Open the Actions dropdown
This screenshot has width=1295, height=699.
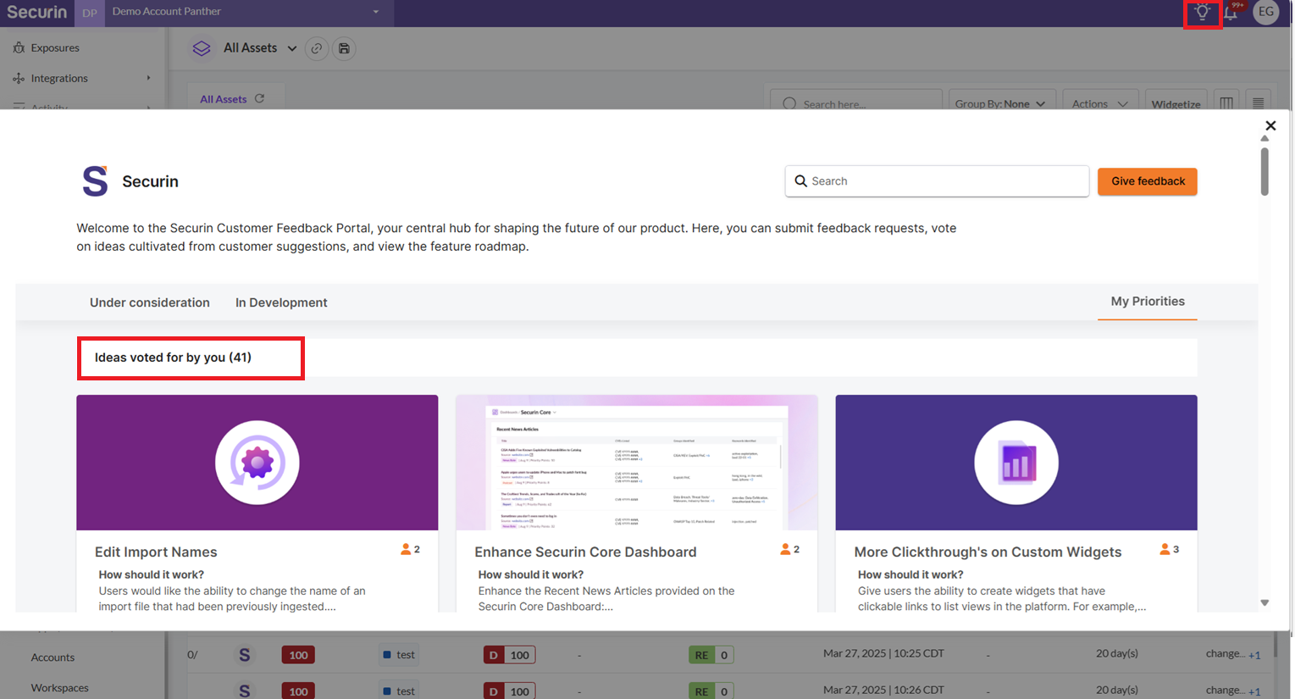click(1099, 103)
